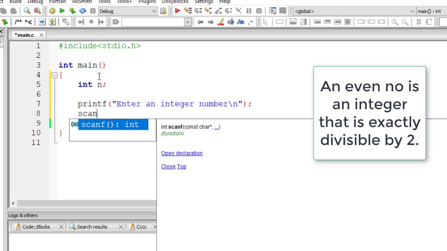Close the main.c tab
The width and height of the screenshot is (447, 251).
[41, 35]
